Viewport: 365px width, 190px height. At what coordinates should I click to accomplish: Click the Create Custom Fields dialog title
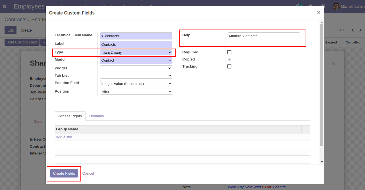click(x=72, y=13)
